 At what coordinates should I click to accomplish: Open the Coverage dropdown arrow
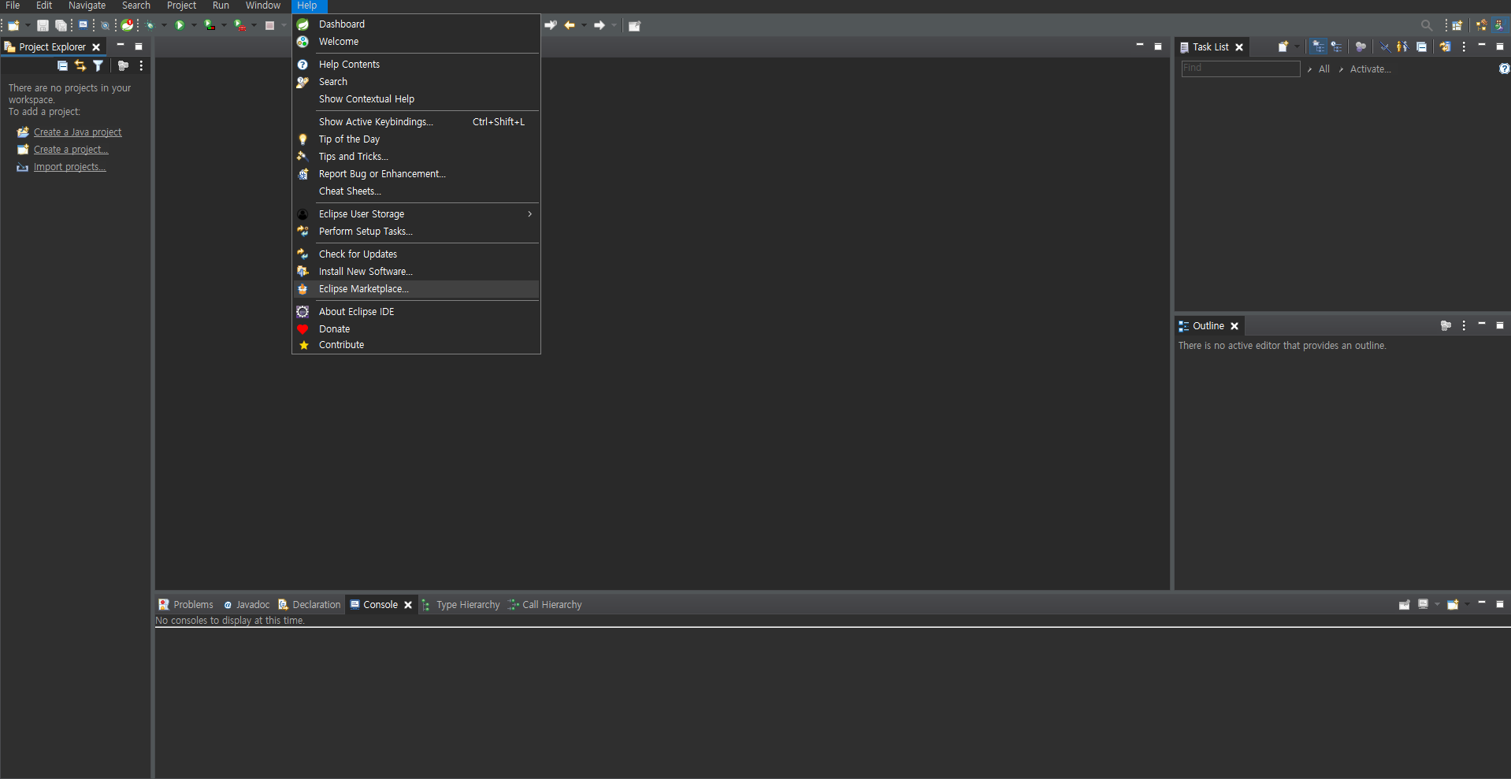click(224, 25)
